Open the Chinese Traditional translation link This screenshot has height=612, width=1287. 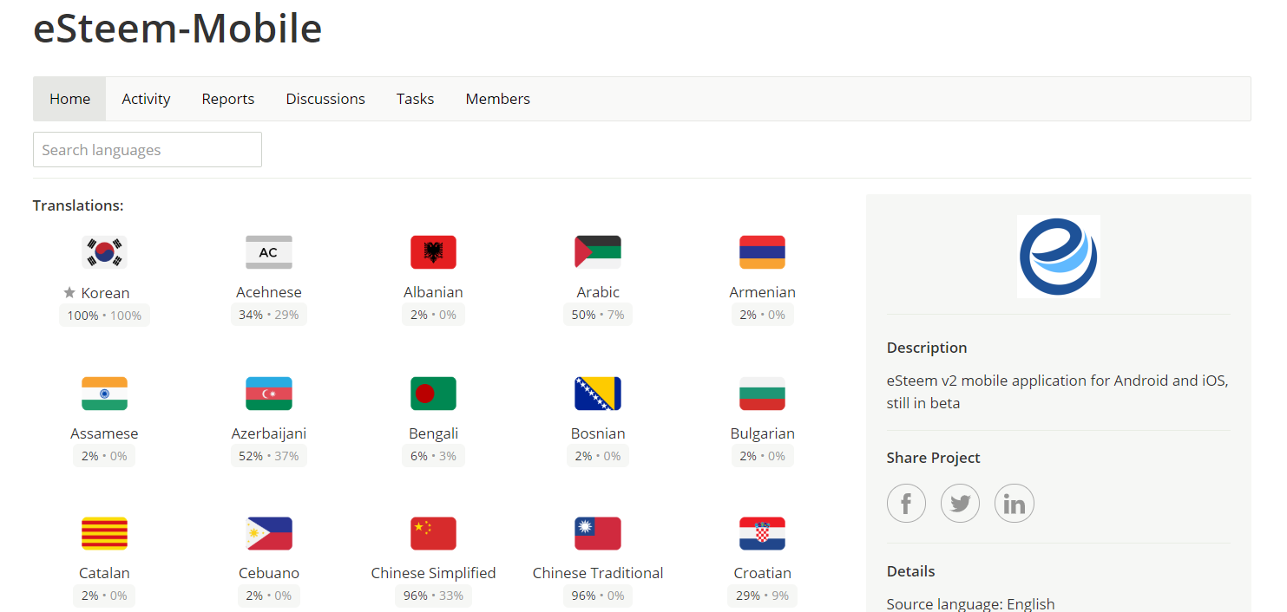pos(598,573)
